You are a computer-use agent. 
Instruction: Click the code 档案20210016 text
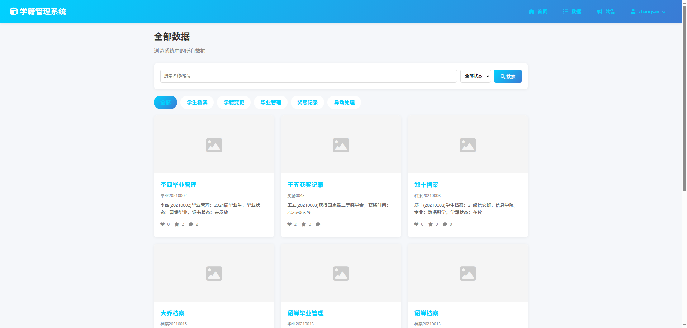click(x=174, y=324)
